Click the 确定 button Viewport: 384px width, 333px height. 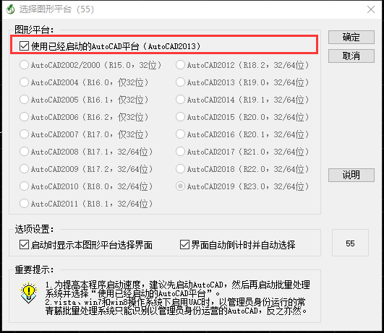(x=351, y=37)
